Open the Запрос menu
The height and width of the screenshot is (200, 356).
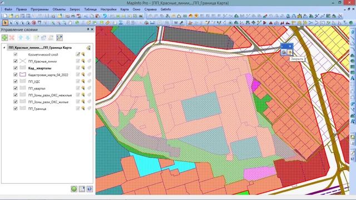[75, 9]
